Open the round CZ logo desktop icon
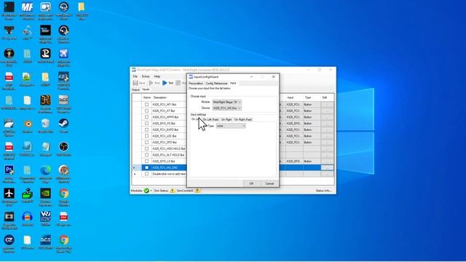The height and width of the screenshot is (262, 466). (x=9, y=239)
